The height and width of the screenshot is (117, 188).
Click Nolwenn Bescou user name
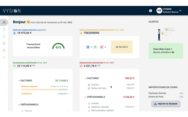(170, 12)
